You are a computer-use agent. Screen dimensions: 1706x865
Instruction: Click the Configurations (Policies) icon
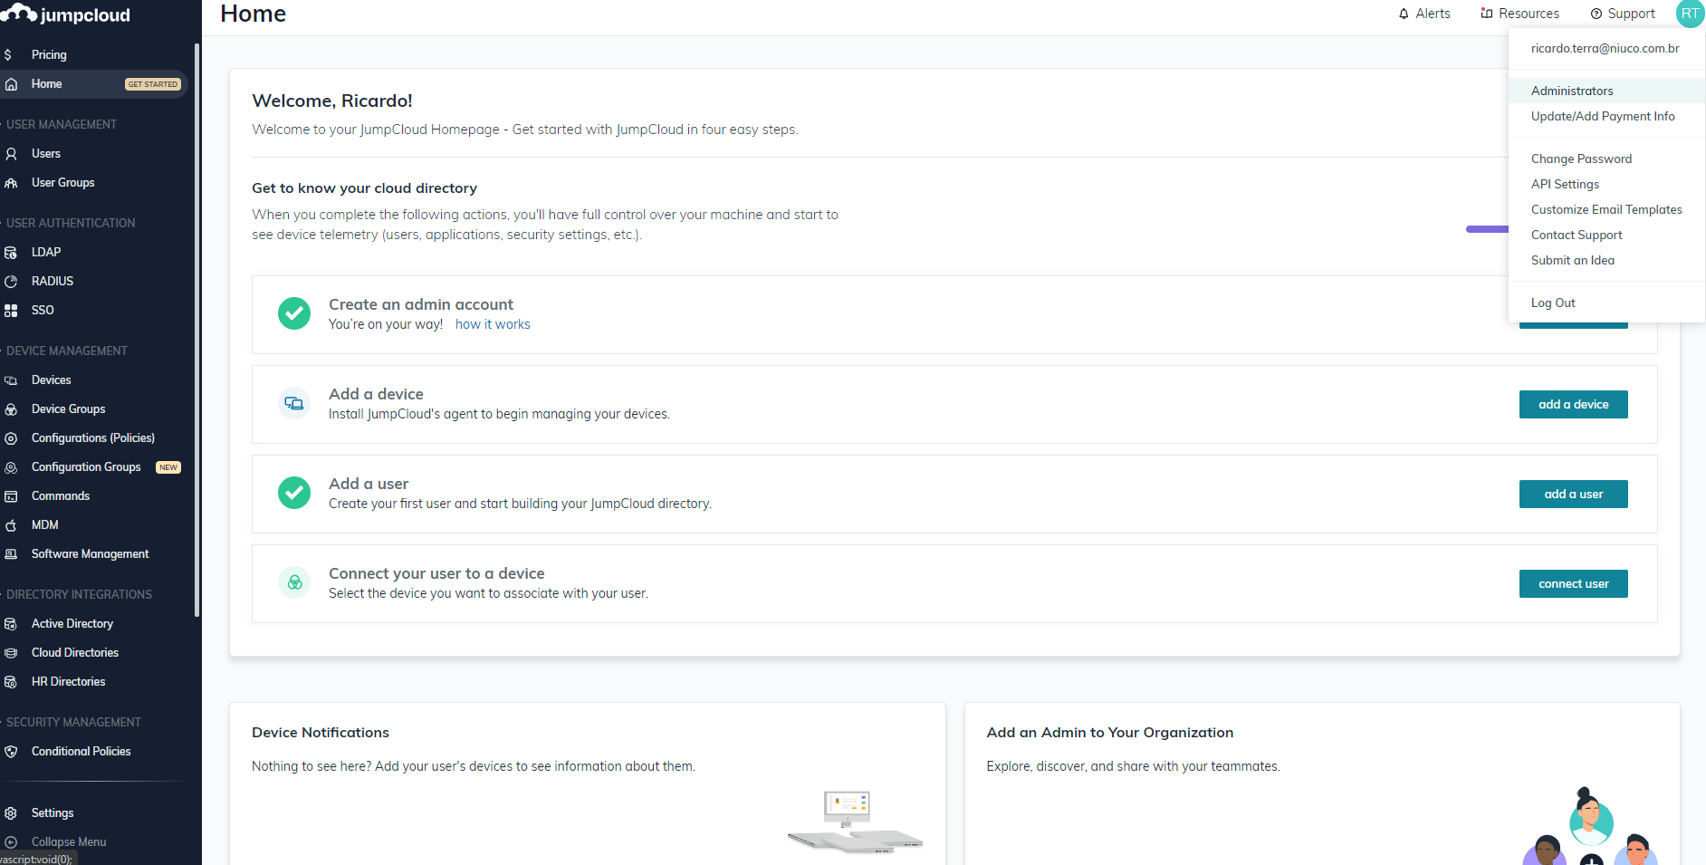pyautogui.click(x=11, y=438)
